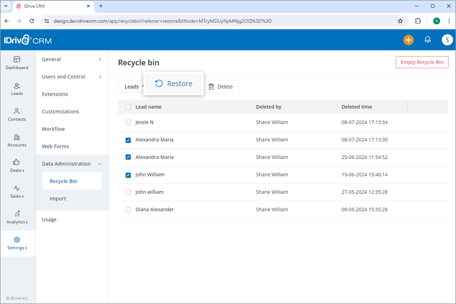Expand the Users and Control section

[x=63, y=77]
